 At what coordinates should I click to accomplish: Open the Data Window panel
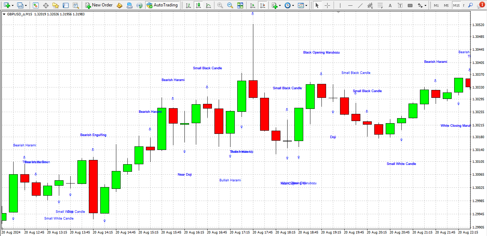point(45,5)
